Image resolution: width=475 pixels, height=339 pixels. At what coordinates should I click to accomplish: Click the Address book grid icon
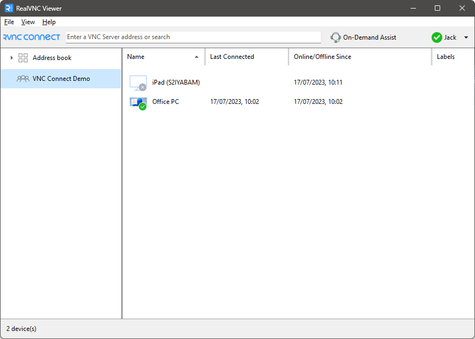(x=23, y=58)
